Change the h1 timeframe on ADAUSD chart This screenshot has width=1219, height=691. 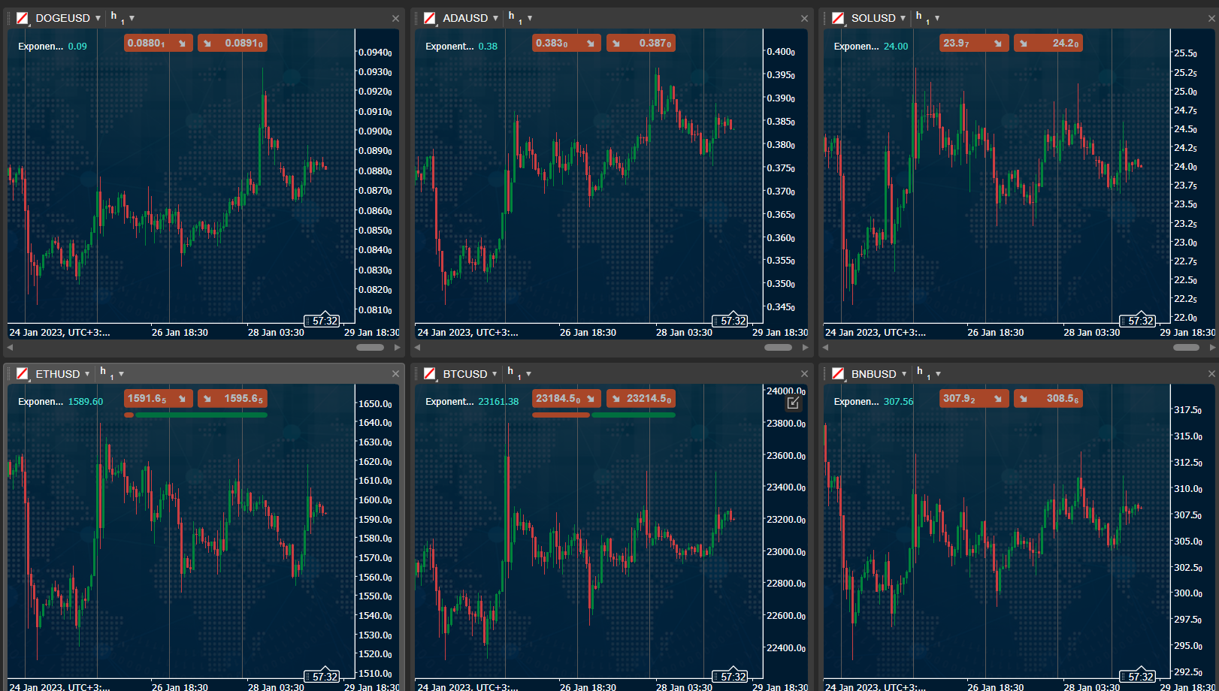520,18
